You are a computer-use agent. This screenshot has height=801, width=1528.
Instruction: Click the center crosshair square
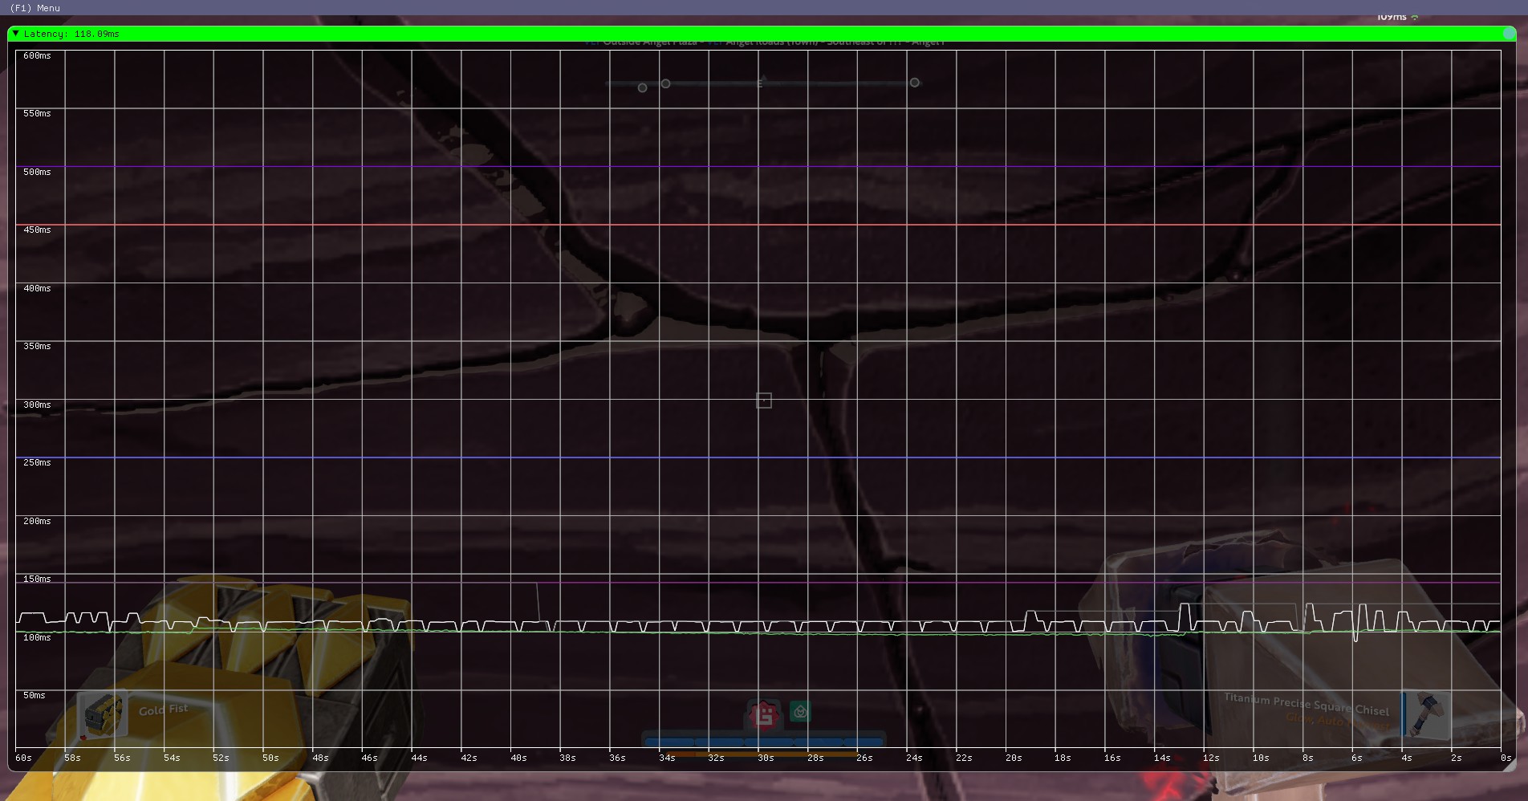pos(764,400)
